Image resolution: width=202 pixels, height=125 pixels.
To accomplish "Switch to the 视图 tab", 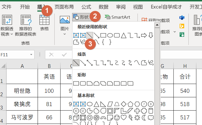I will [138, 7].
